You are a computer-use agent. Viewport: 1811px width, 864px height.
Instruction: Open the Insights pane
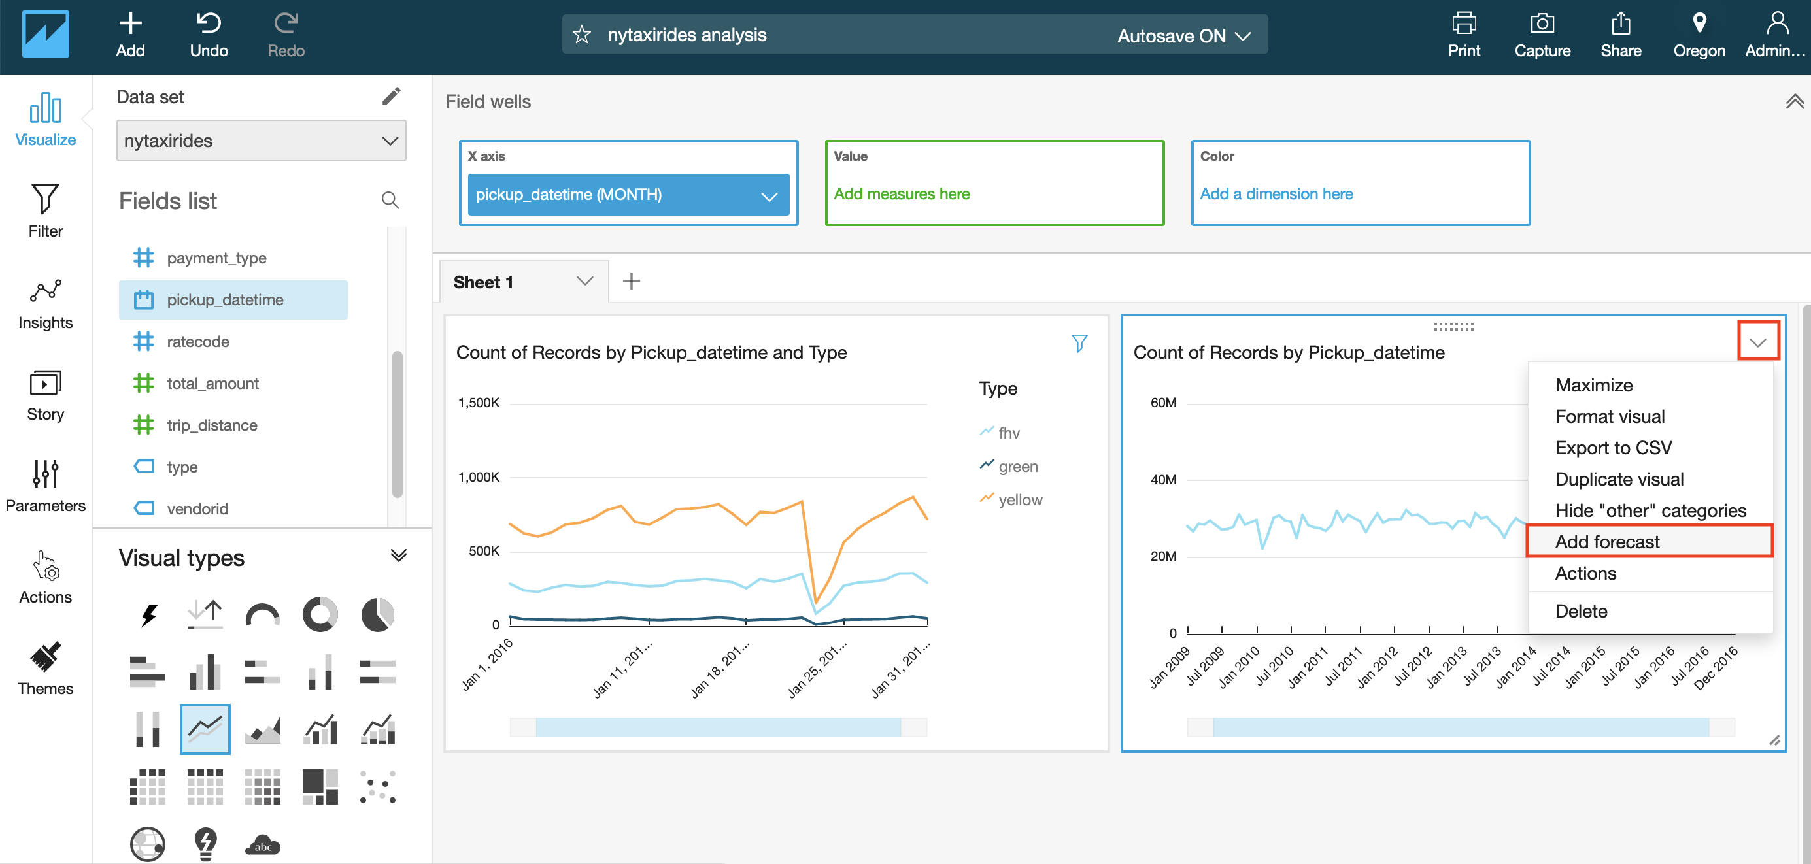[46, 303]
